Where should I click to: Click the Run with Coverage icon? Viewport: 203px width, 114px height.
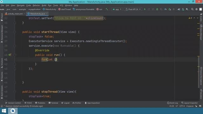point(161,9)
